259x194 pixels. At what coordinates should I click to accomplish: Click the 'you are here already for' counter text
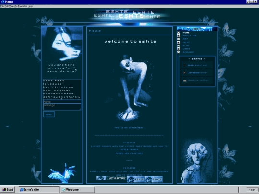click(62, 68)
